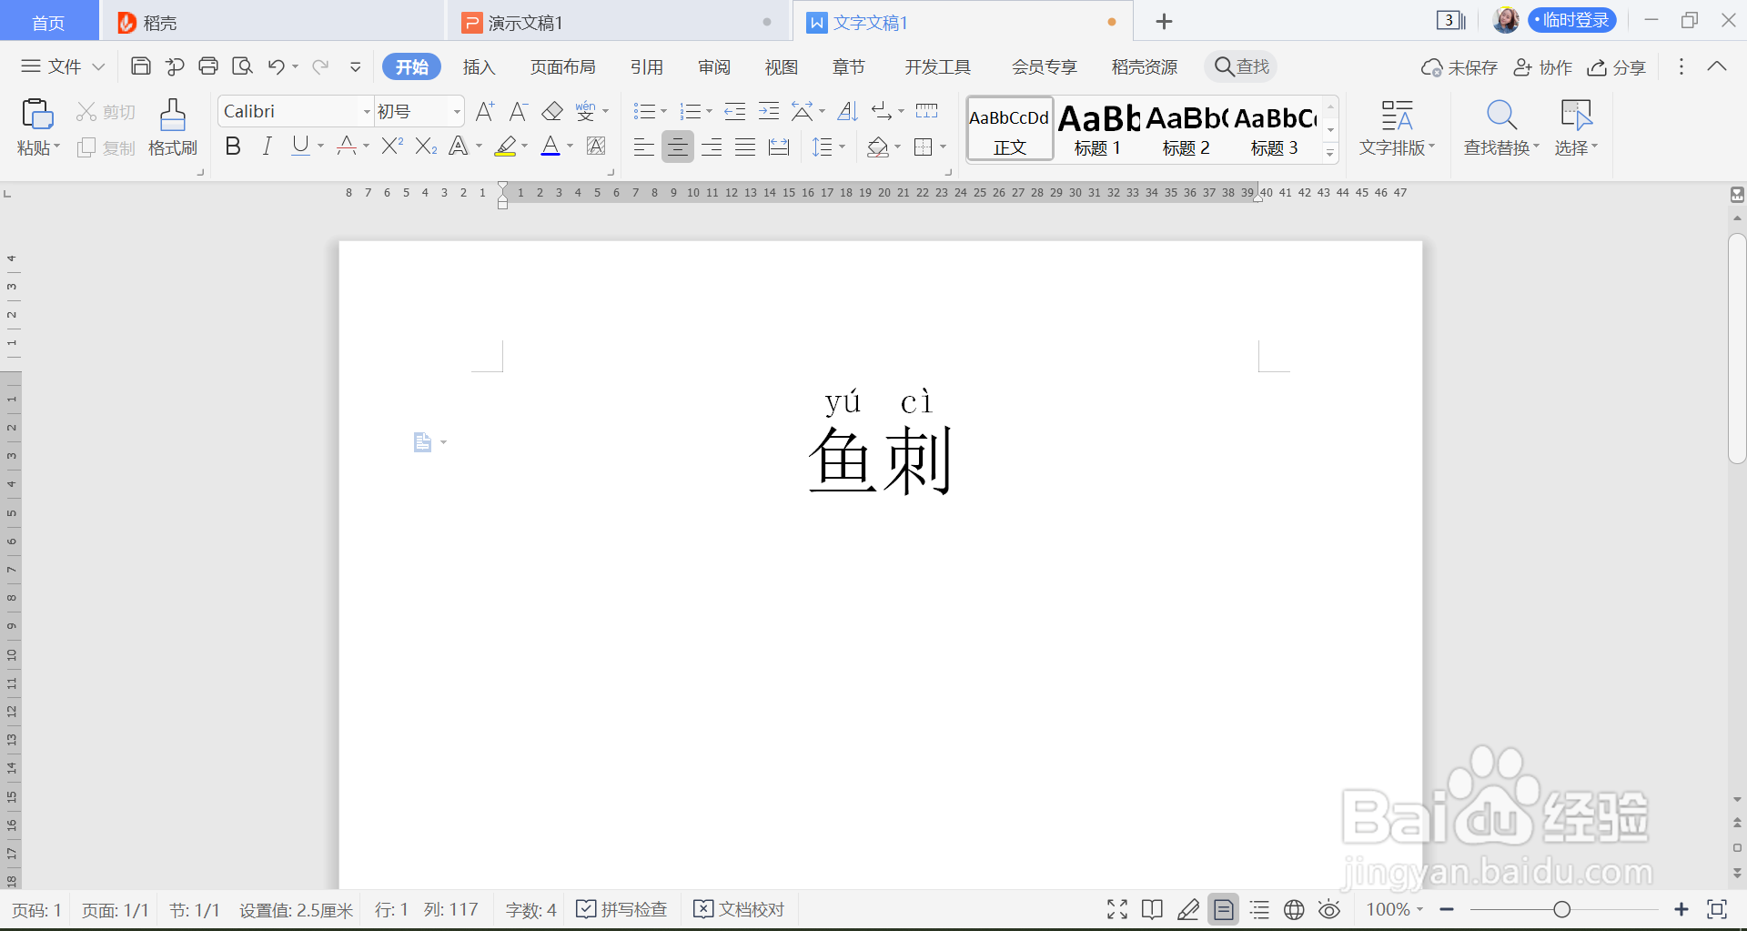Viewport: 1747px width, 931px height.
Task: Expand the borders dropdown arrow
Action: coord(943,147)
